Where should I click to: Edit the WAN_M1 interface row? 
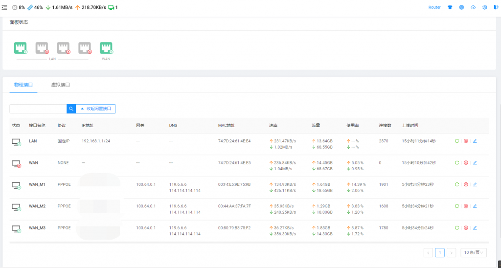[475, 184]
